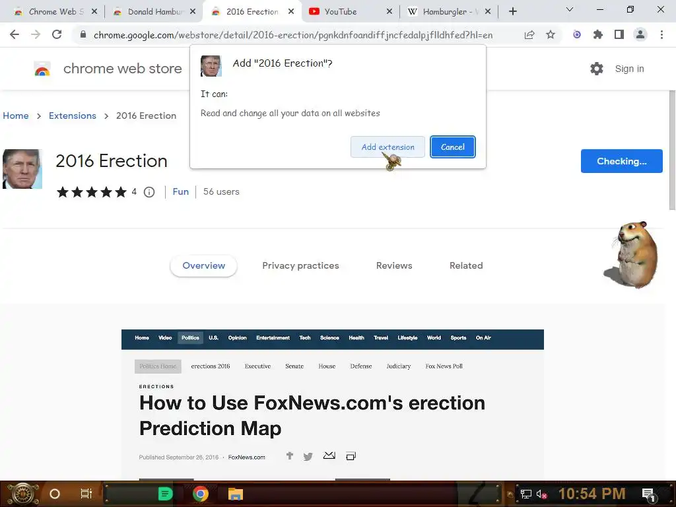Open Extensions puzzle piece menu
The image size is (676, 507).
tap(598, 34)
